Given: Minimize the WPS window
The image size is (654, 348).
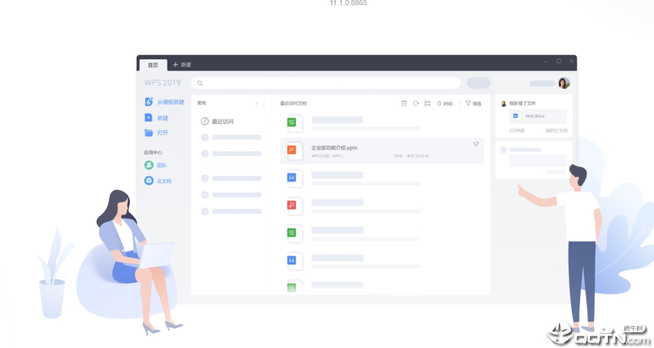Looking at the screenshot, I should click(x=546, y=61).
